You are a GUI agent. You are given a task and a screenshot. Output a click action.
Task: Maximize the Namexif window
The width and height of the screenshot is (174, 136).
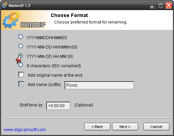coord(160,6)
